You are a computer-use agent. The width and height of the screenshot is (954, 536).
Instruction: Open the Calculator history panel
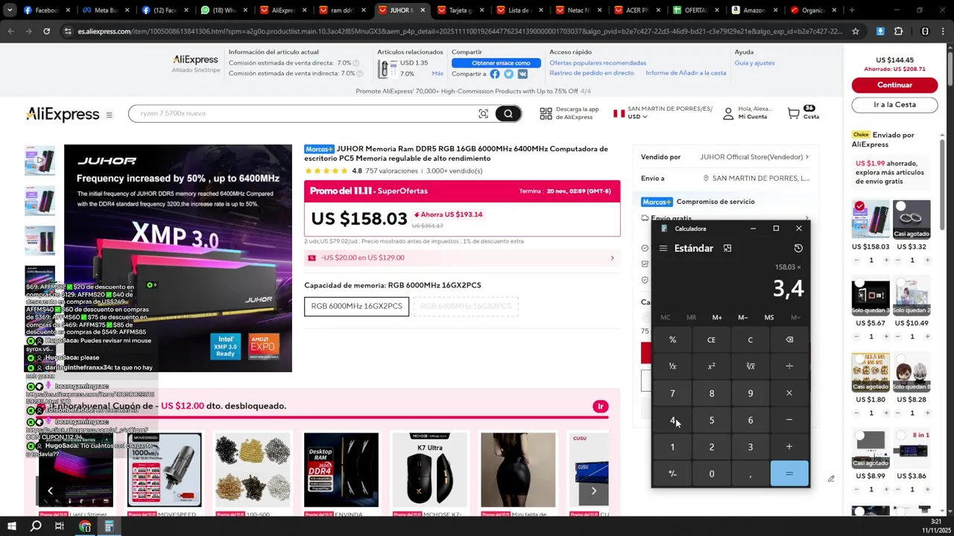pyautogui.click(x=798, y=248)
